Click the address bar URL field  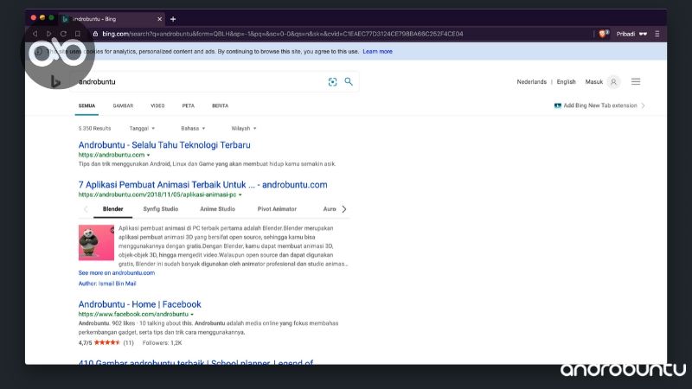283,34
